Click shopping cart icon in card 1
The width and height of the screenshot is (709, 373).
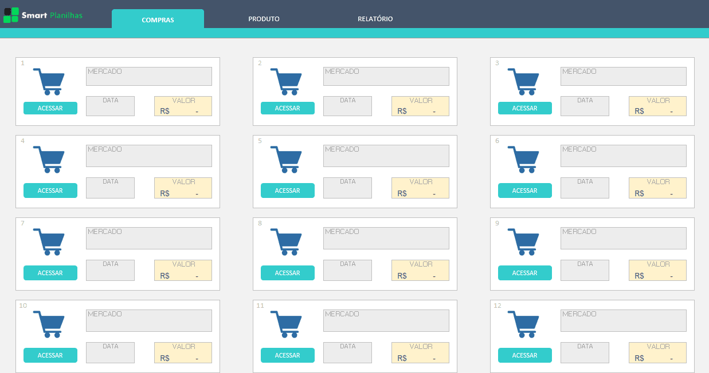49,81
